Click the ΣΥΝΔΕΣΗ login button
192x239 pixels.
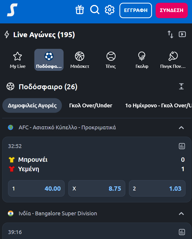(x=172, y=10)
